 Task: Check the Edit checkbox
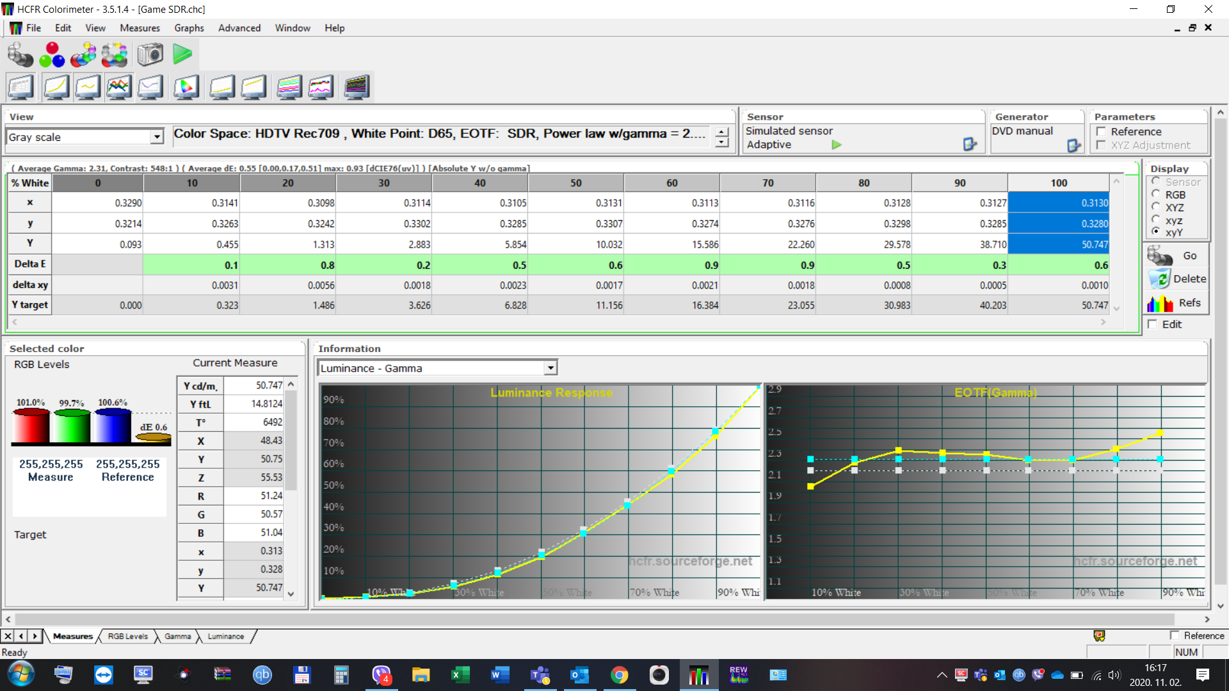1153,324
